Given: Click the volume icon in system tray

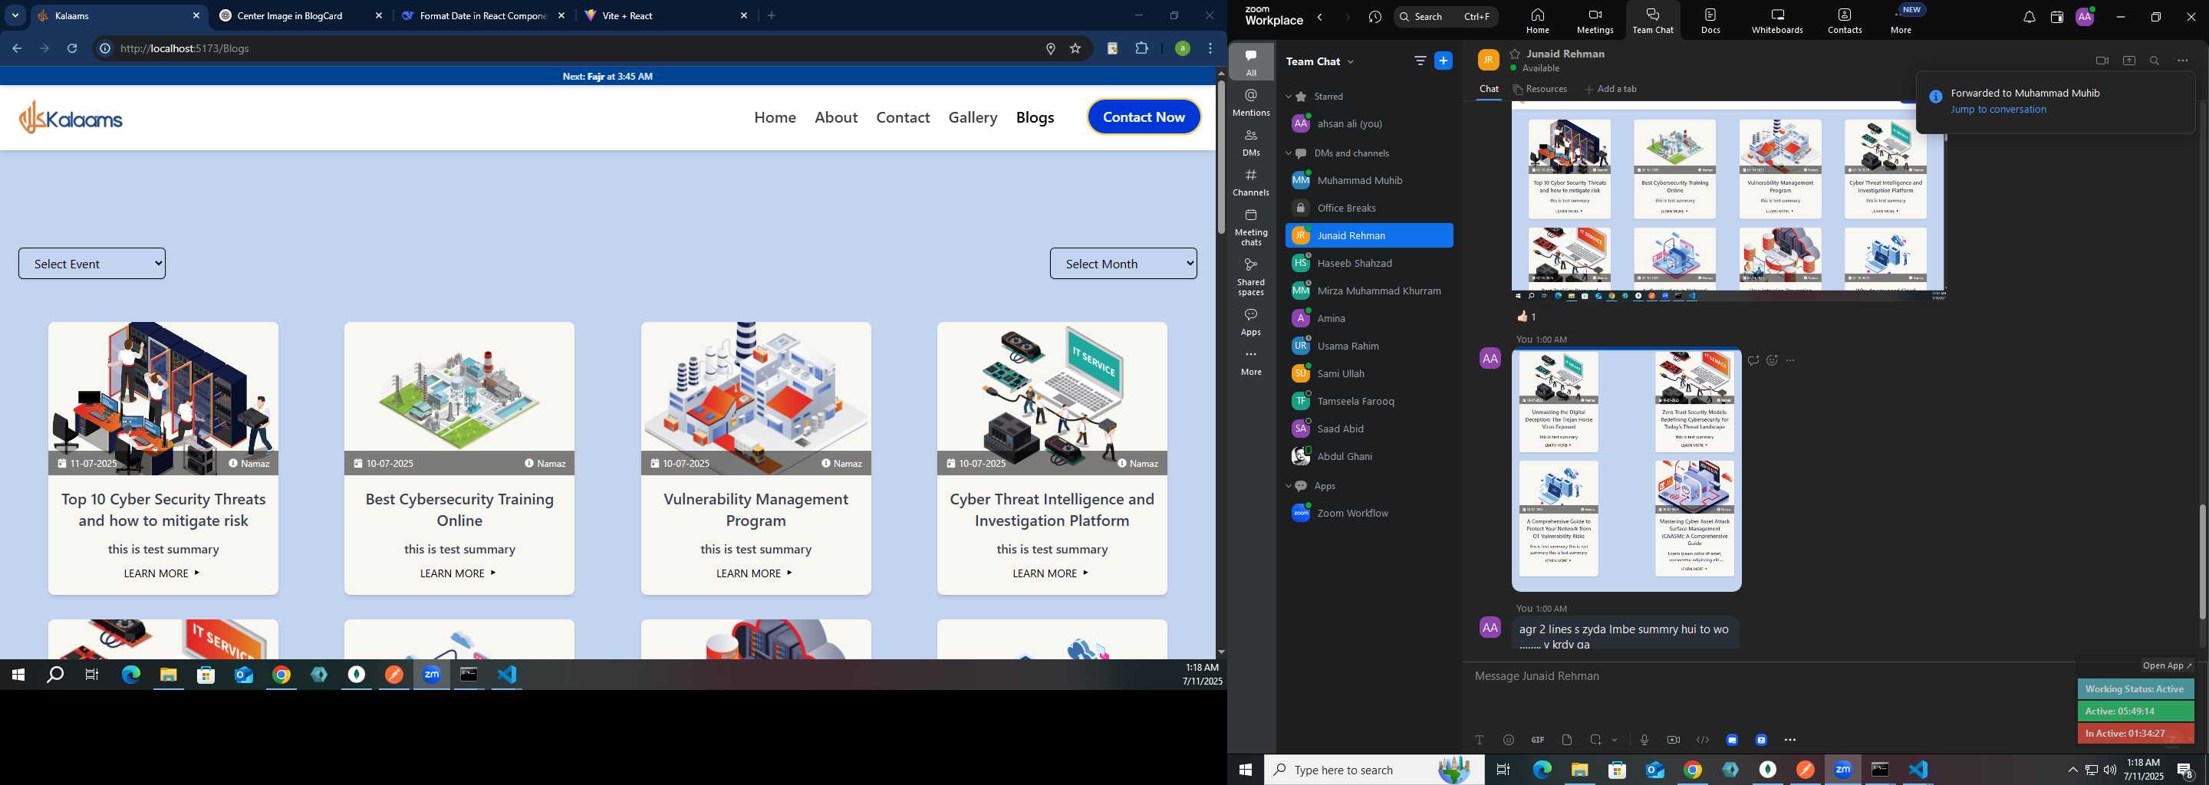Looking at the screenshot, I should pyautogui.click(x=2109, y=770).
